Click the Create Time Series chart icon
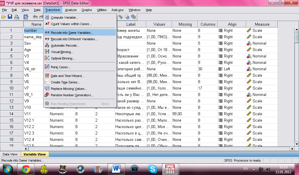This screenshot has width=299, height=175. [x=47, y=82]
